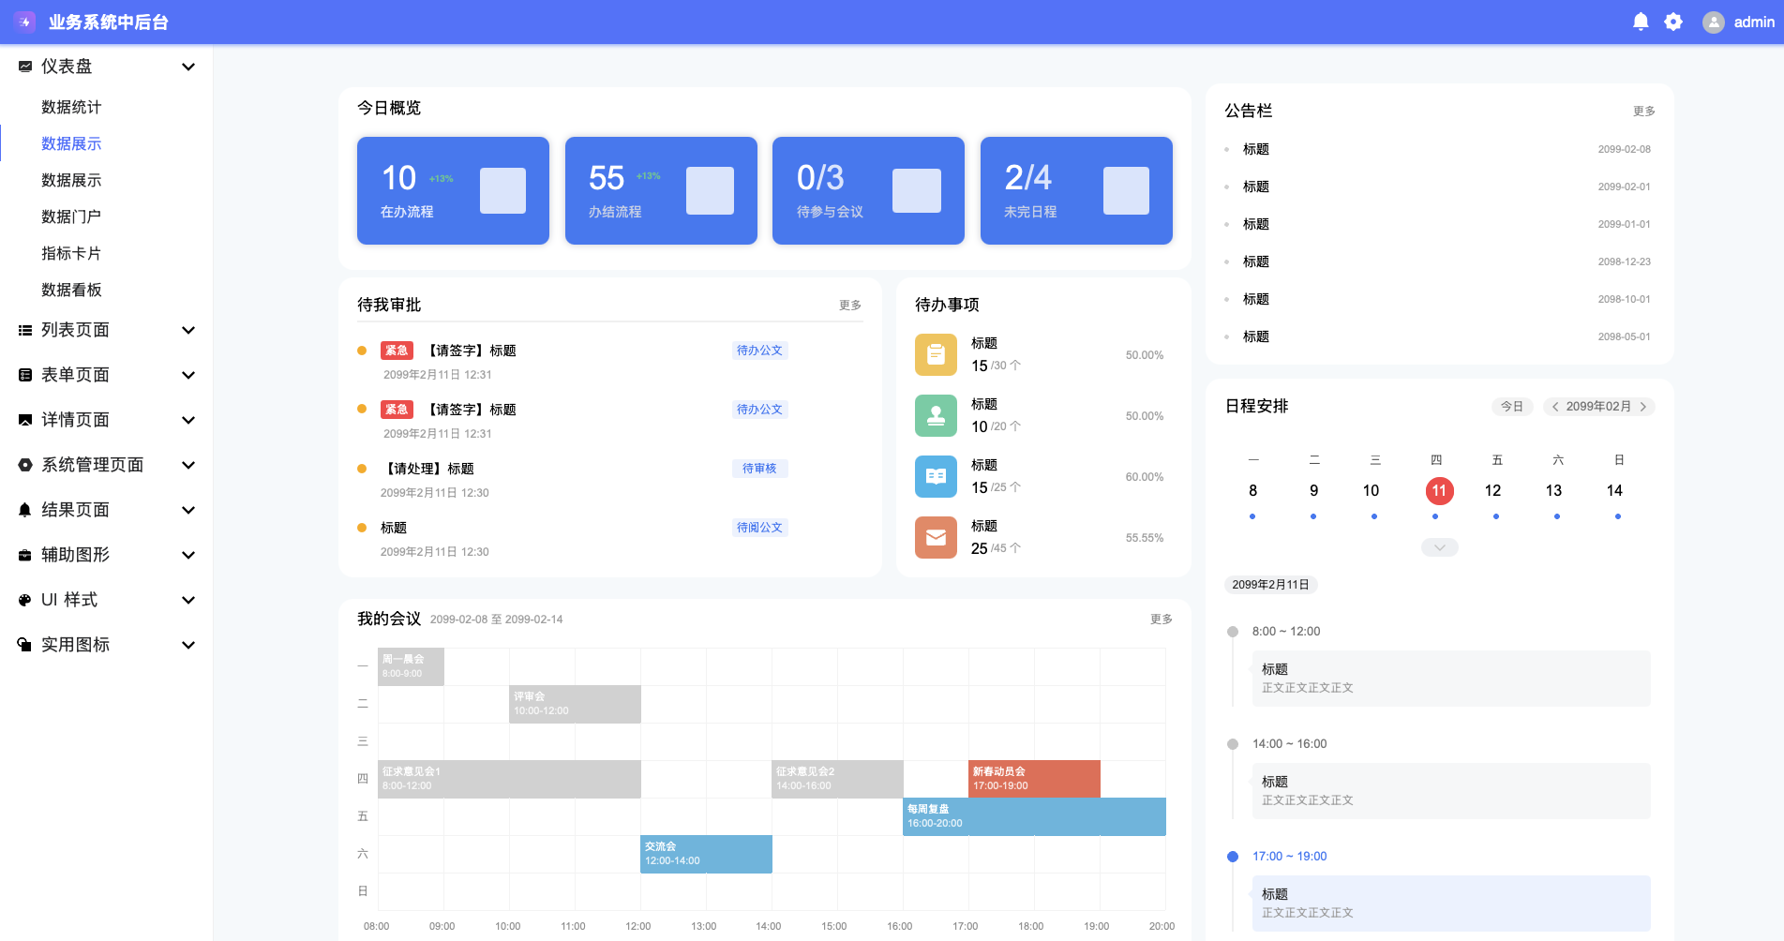1784x941 pixels.
Task: Click the 待参与会议 card placeholder icon
Action: (x=917, y=191)
